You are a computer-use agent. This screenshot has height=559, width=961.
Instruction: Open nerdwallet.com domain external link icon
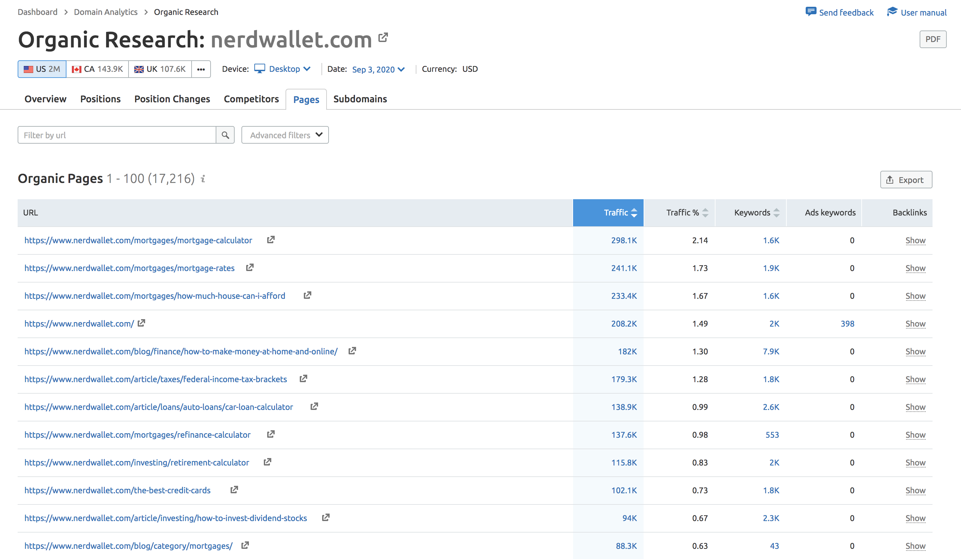click(x=383, y=37)
